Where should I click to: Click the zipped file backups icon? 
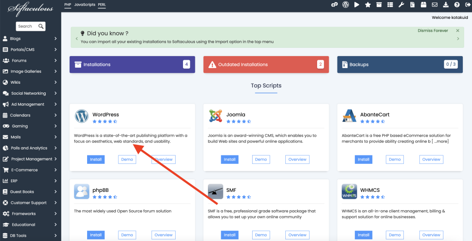click(413, 5)
